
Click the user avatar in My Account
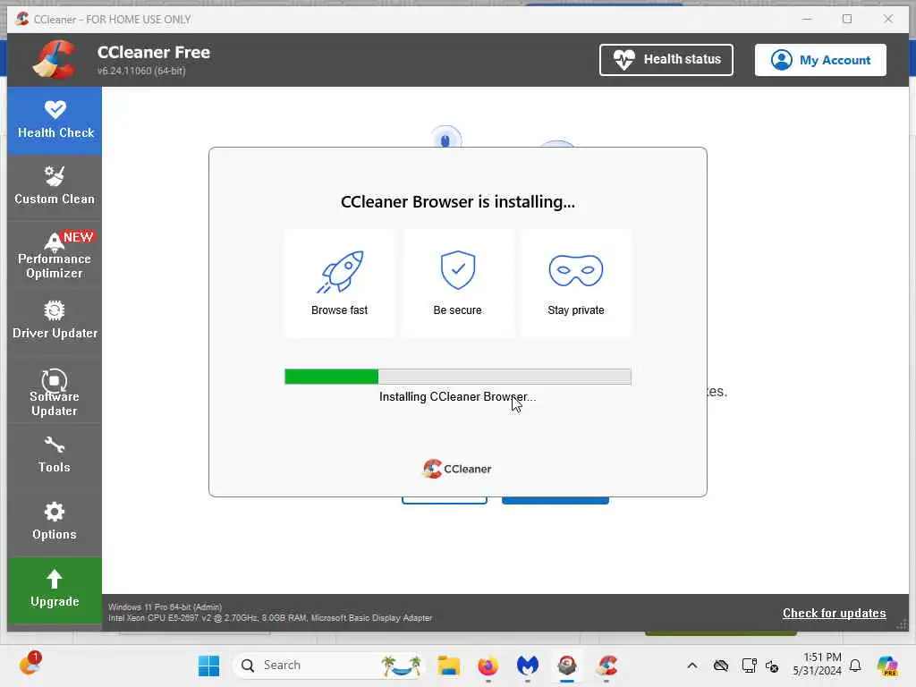pos(781,60)
